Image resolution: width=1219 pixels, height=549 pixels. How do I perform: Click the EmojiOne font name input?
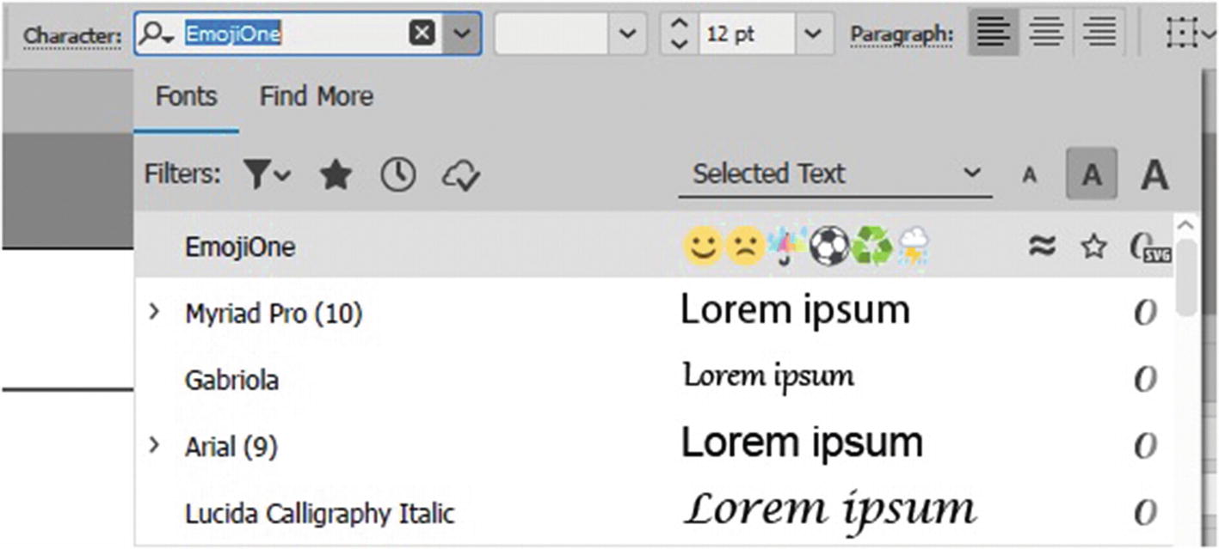[292, 34]
